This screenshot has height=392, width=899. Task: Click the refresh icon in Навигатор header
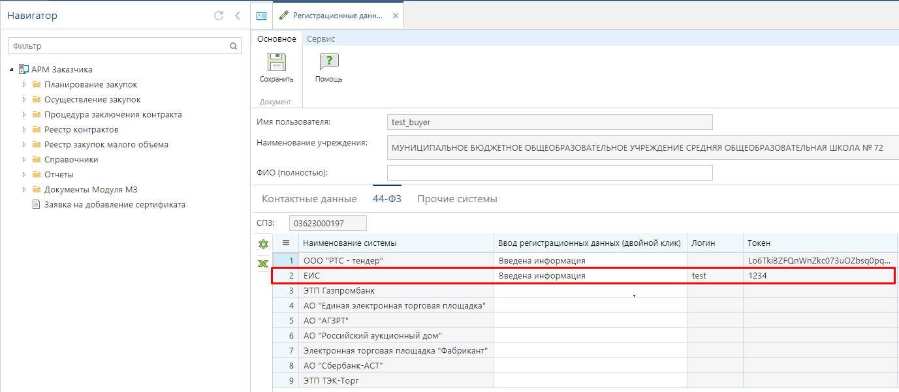(x=219, y=16)
